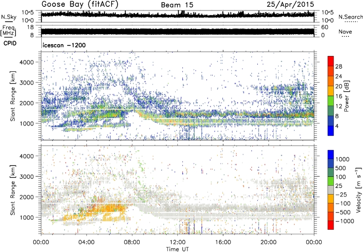Click the 'Freq. [MHz]' label
Screen dimensions: 363x252
click(x=8, y=30)
